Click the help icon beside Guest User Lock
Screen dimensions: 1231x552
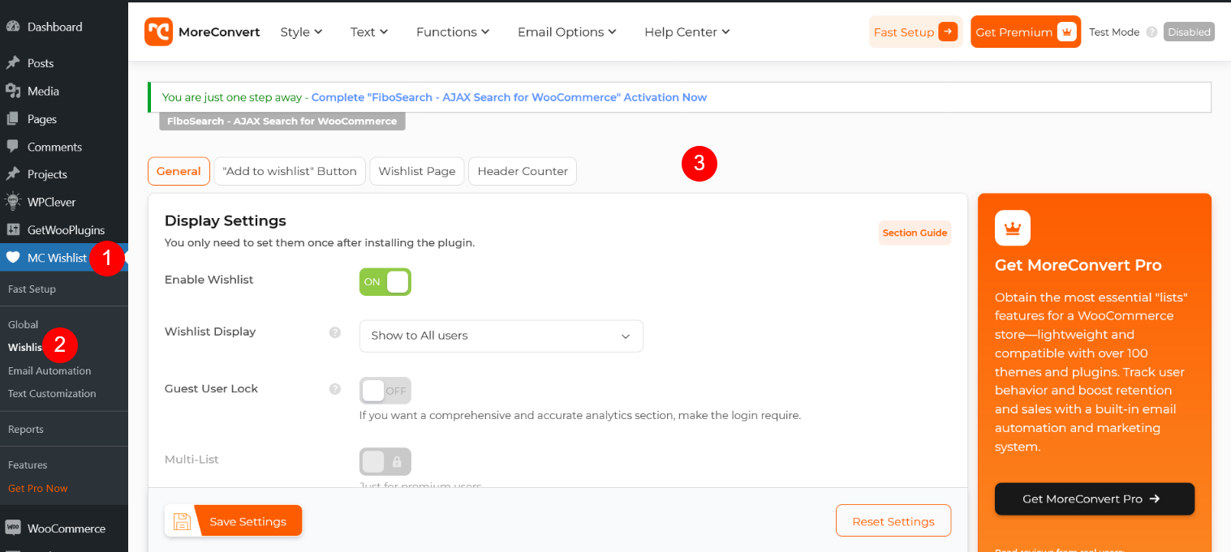tap(334, 389)
